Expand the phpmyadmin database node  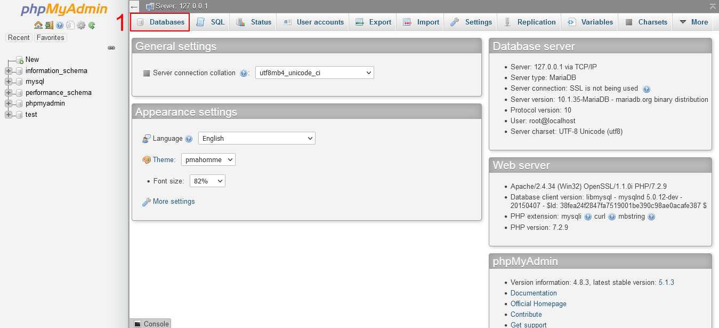click(x=8, y=103)
